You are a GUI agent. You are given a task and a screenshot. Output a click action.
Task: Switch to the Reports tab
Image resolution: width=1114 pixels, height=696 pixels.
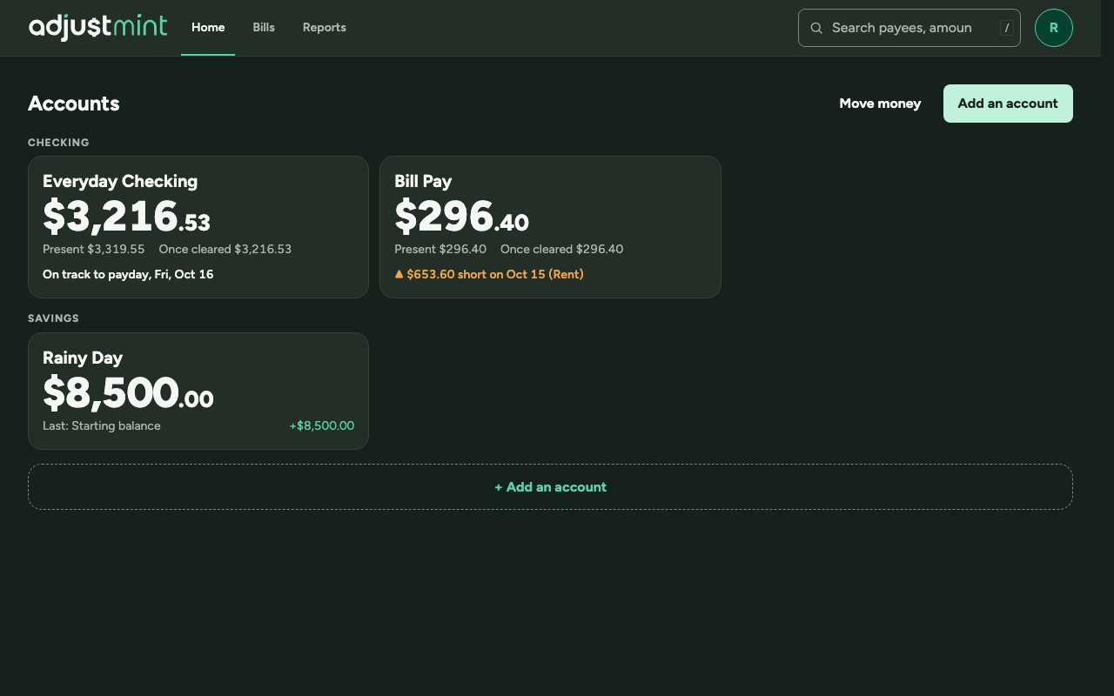[x=325, y=28]
